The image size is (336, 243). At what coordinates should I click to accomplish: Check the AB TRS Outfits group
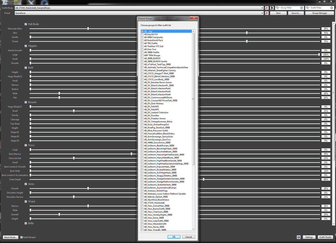point(142,43)
